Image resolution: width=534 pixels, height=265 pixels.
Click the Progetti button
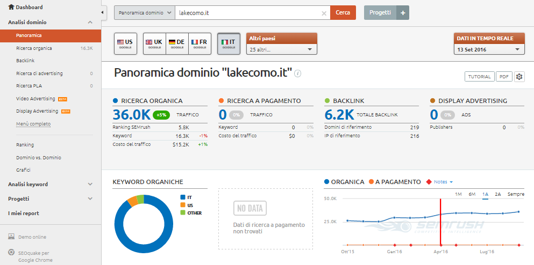(380, 12)
